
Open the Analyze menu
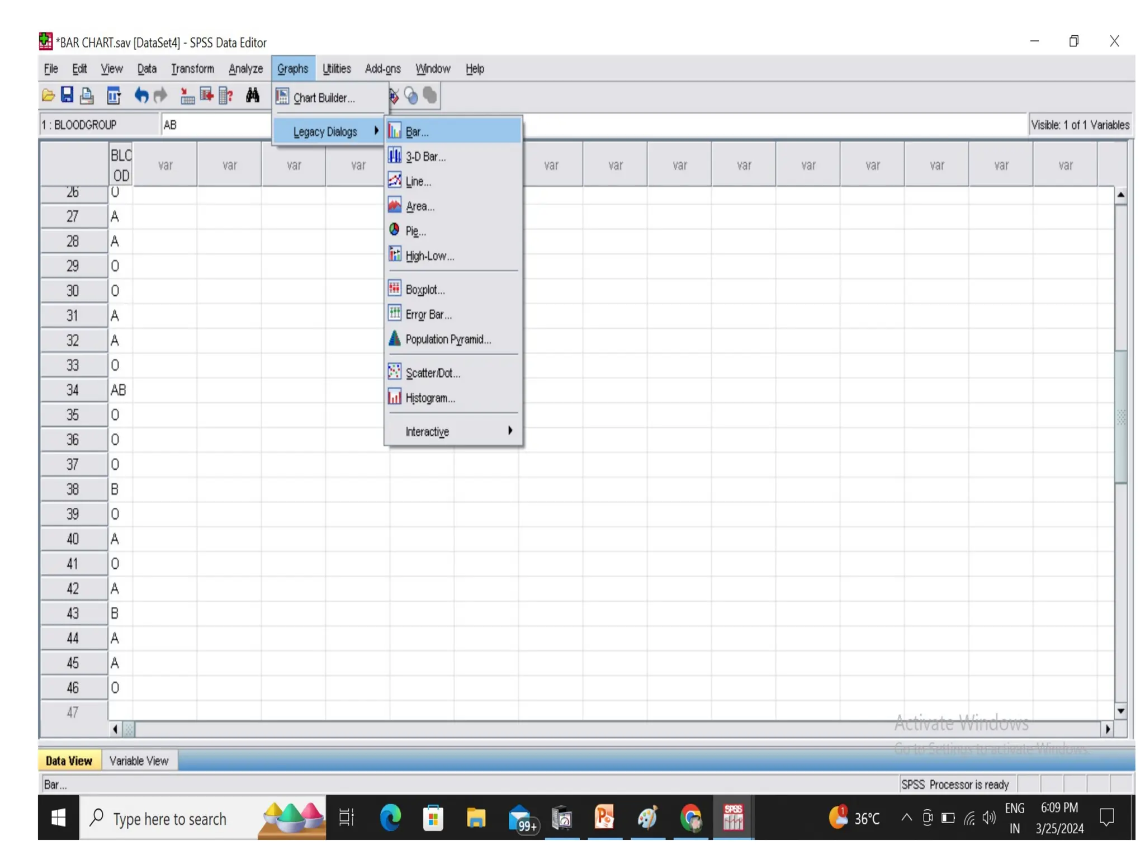[x=245, y=69]
